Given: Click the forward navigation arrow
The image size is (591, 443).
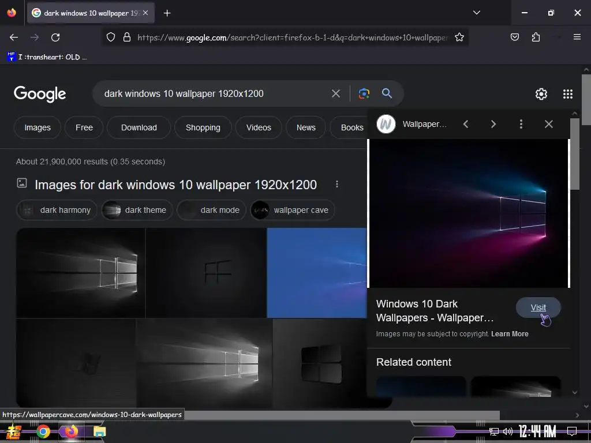Looking at the screenshot, I should [x=35, y=37].
